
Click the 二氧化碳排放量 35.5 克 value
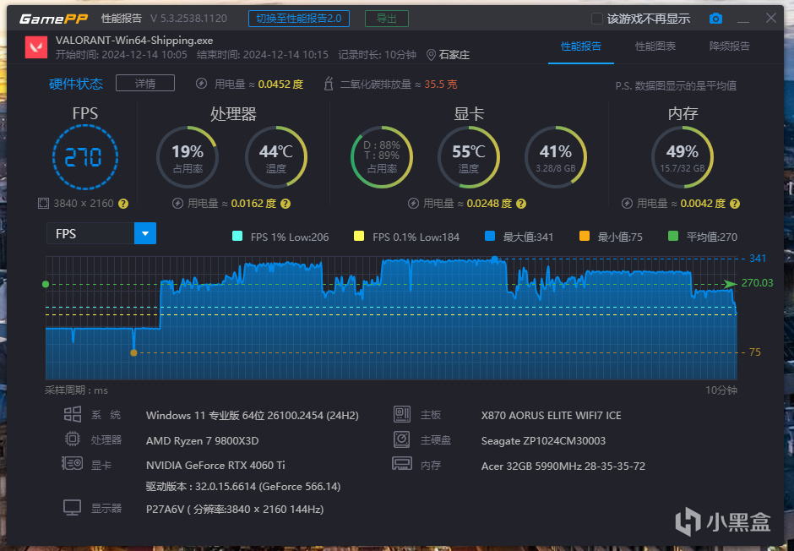click(441, 84)
